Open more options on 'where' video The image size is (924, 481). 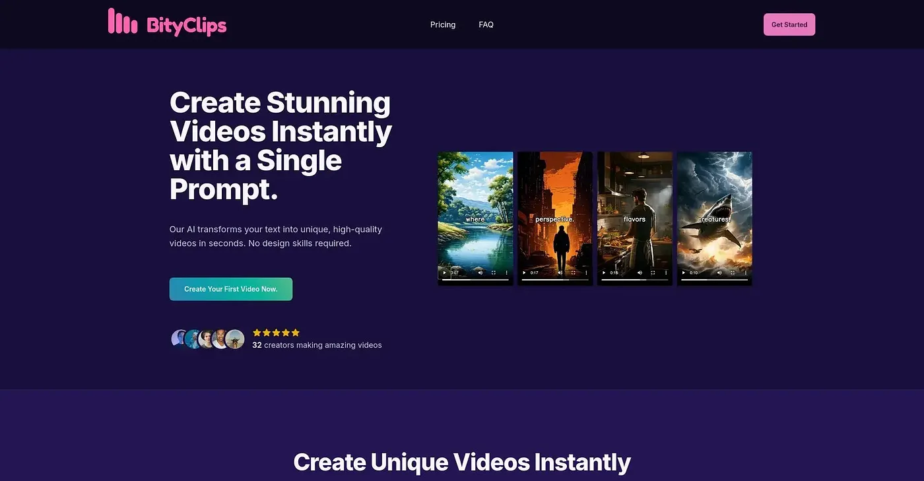click(x=506, y=273)
